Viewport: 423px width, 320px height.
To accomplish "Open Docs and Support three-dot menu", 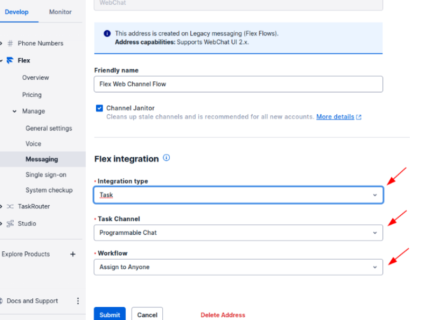I will [78, 301].
